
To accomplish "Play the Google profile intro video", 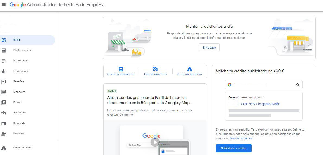I will tap(155, 142).
